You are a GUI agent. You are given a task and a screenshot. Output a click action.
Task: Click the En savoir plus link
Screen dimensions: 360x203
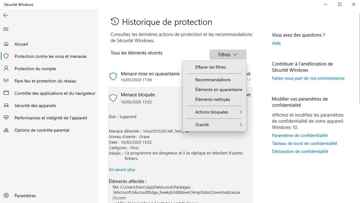122,169
